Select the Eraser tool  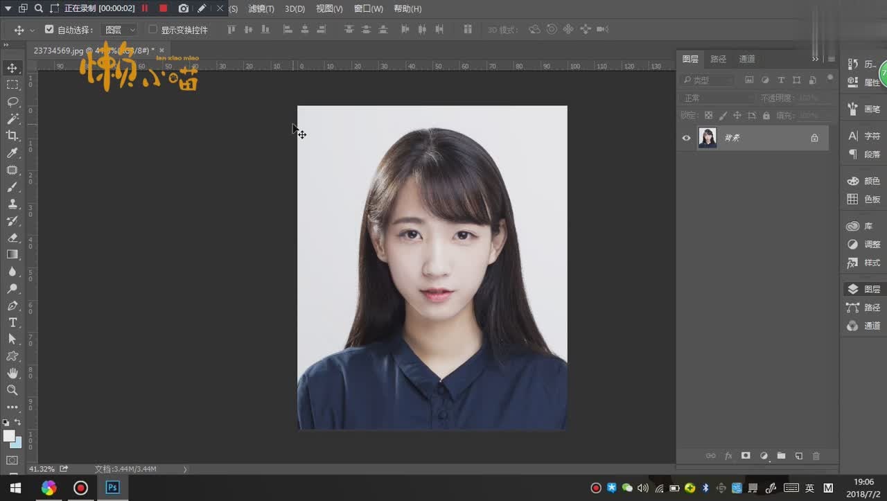point(12,238)
